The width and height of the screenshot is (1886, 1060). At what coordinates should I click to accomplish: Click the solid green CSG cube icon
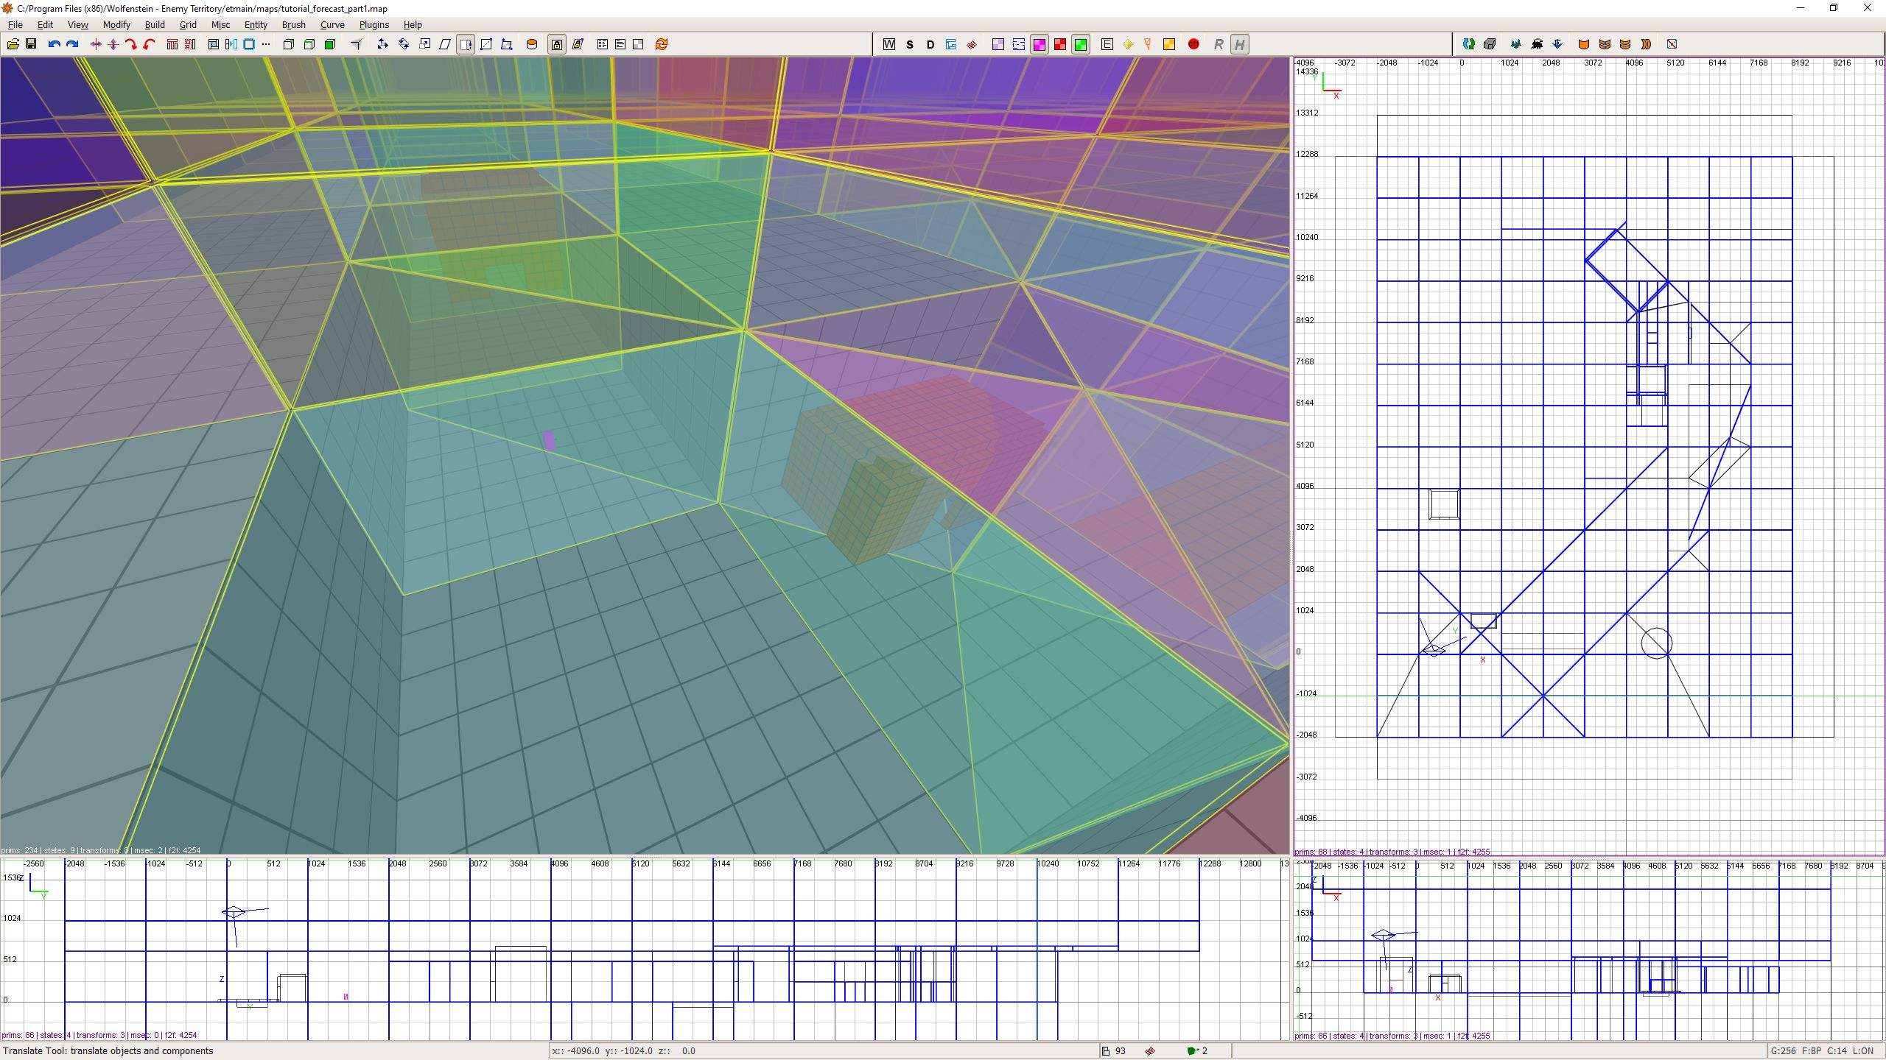coord(330,44)
